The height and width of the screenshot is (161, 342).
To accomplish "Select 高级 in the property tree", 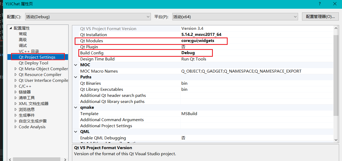I will click(23, 40).
